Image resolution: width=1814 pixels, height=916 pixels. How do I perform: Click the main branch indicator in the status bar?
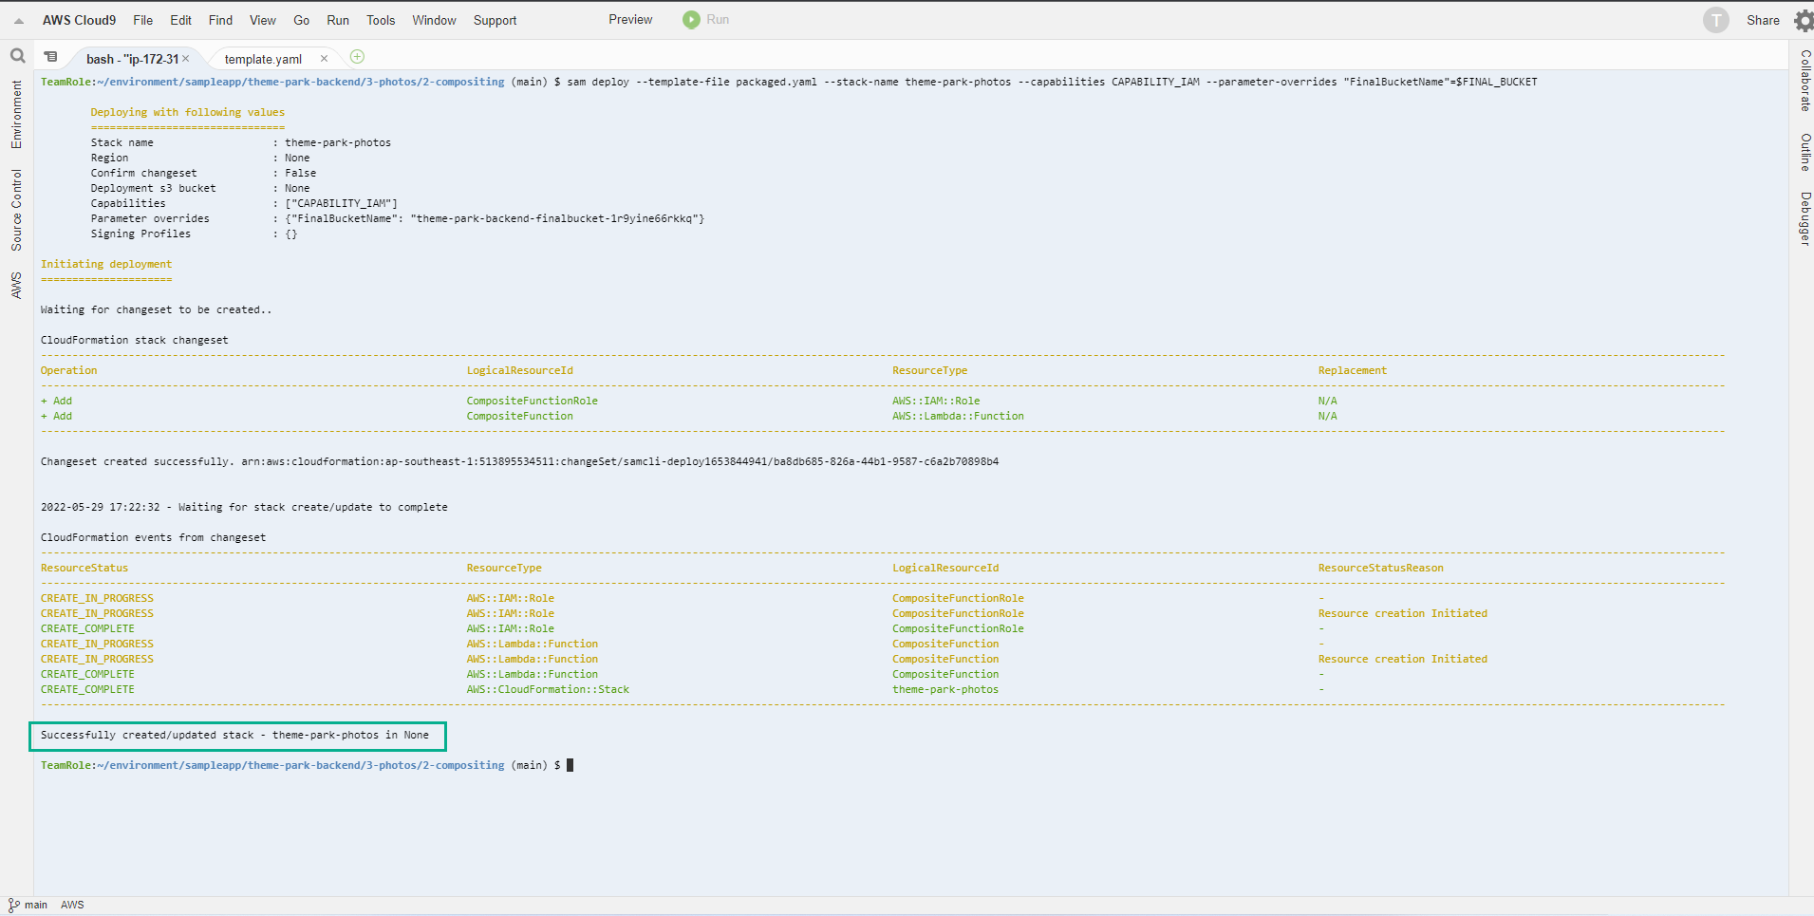click(x=28, y=905)
